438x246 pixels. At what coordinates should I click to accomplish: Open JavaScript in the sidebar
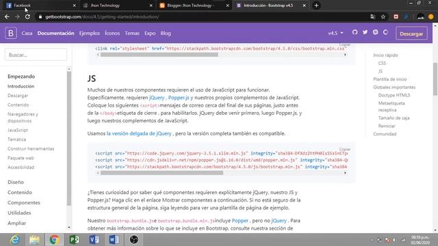point(18,130)
